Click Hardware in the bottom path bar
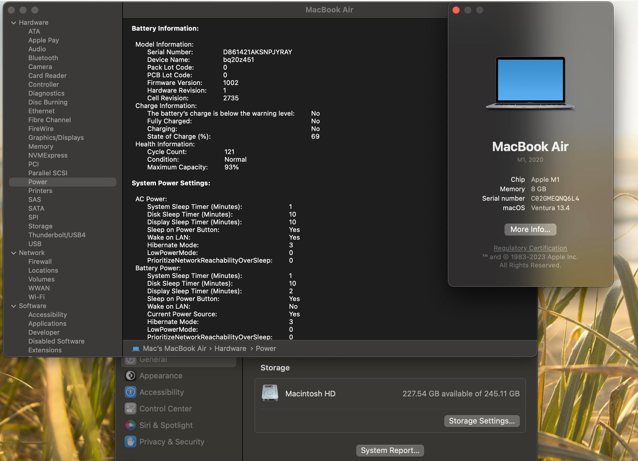638x461 pixels. (230, 349)
